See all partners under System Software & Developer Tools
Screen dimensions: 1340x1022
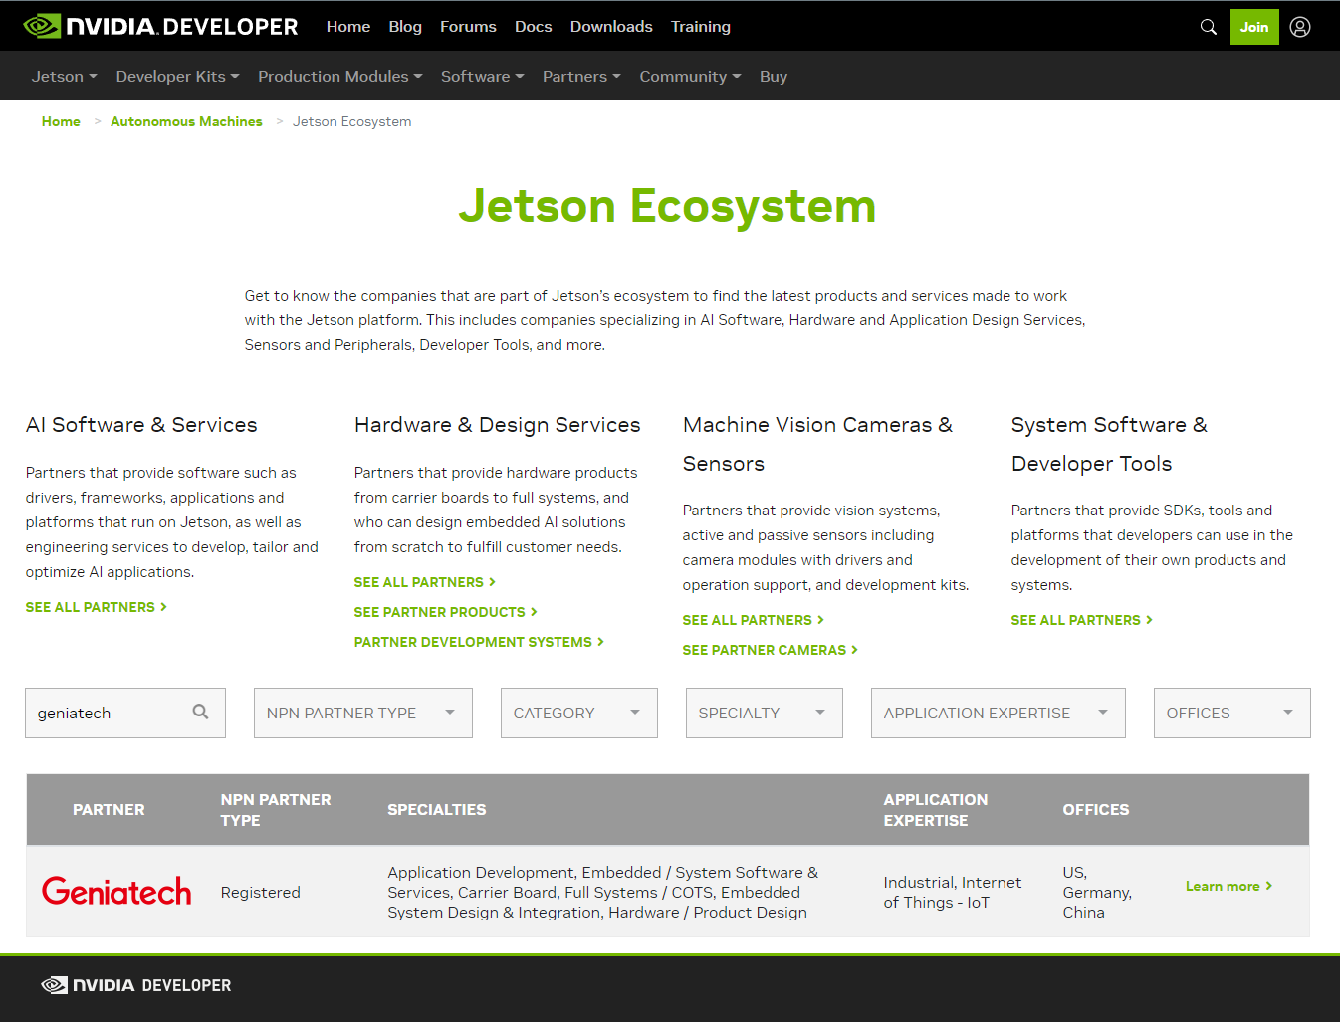pyautogui.click(x=1082, y=620)
